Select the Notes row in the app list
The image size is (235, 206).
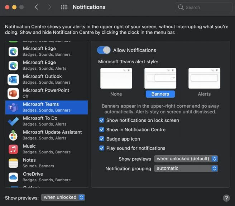coord(47,163)
